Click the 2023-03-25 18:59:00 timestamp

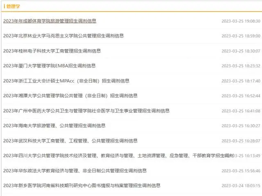pyautogui.click(x=241, y=36)
